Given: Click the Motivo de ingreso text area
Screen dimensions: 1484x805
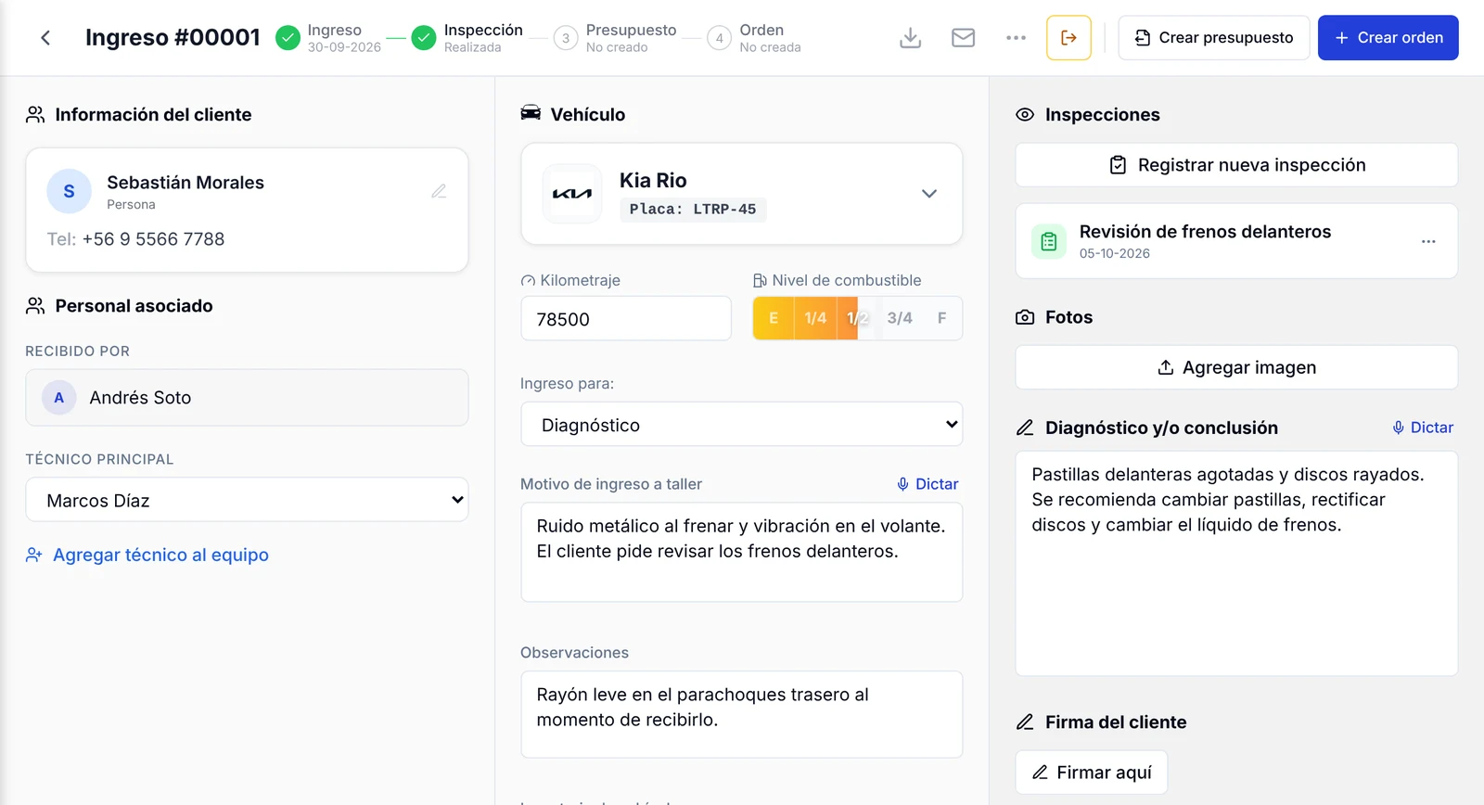Looking at the screenshot, I should [742, 552].
